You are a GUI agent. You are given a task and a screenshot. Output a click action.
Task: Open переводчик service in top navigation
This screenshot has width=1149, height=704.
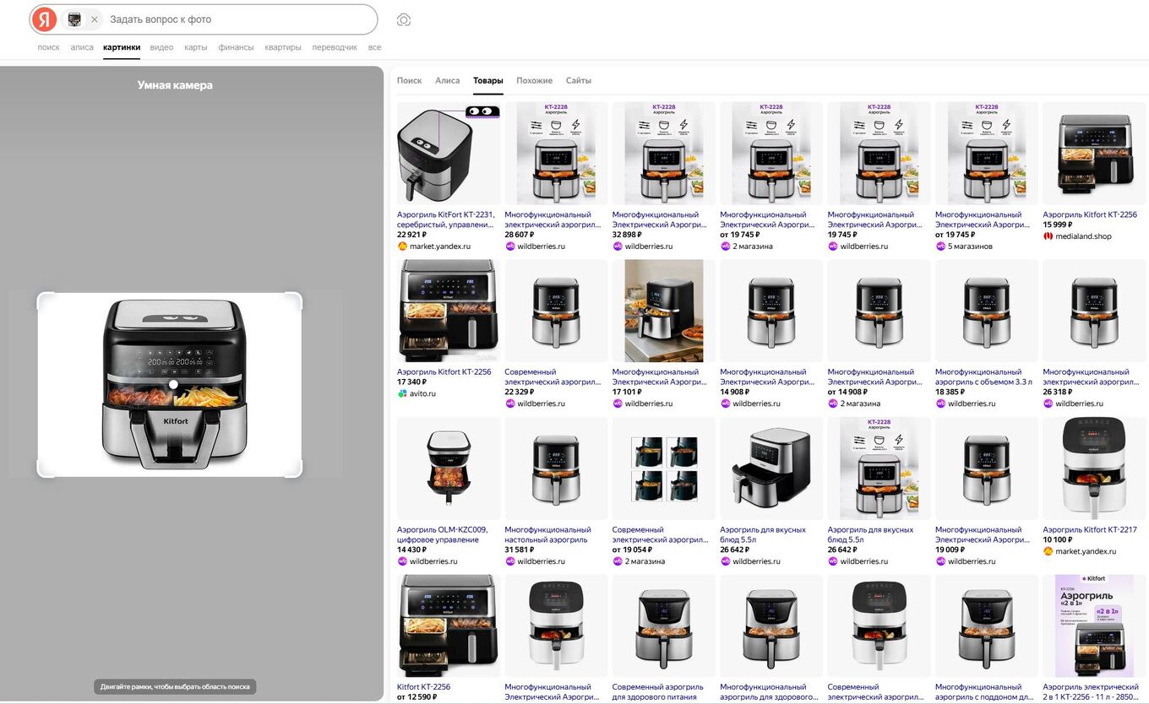pyautogui.click(x=335, y=47)
